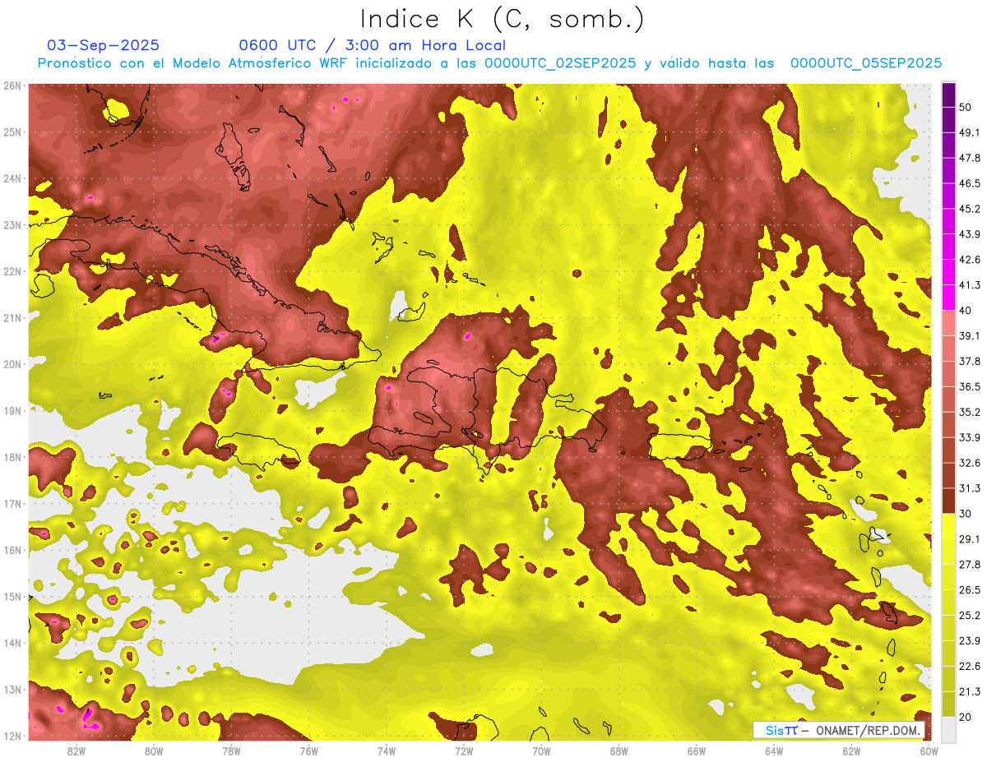Click the 74W longitude label
The width and height of the screenshot is (987, 762).
point(387,751)
